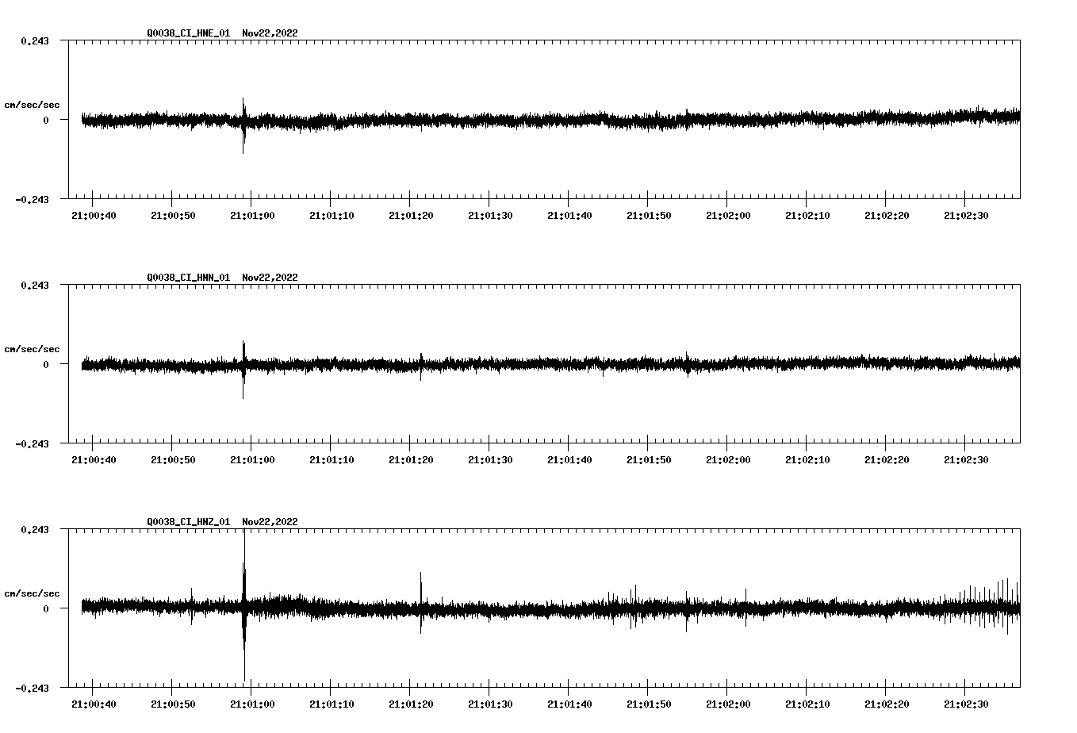The image size is (1077, 733).
Task: Click cm/sec/sec unit label on HNZ plot
Action: coord(33,593)
